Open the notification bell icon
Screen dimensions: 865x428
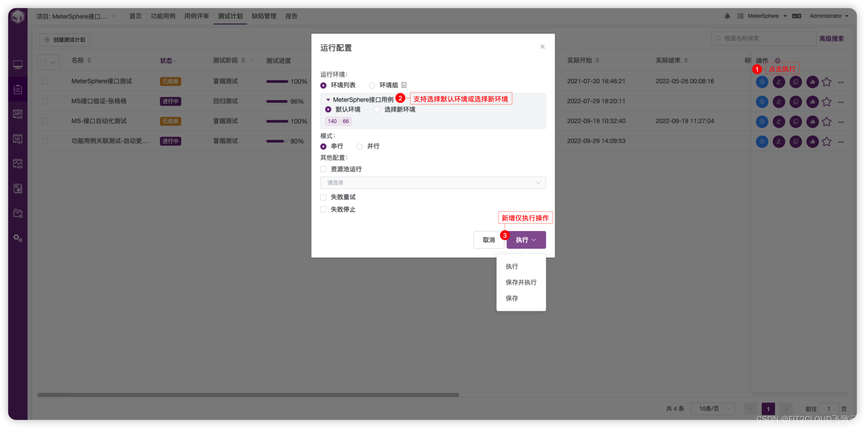tap(727, 16)
